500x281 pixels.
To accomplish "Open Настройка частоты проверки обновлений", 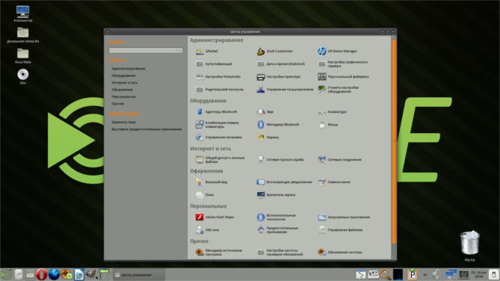I will 280,252.
